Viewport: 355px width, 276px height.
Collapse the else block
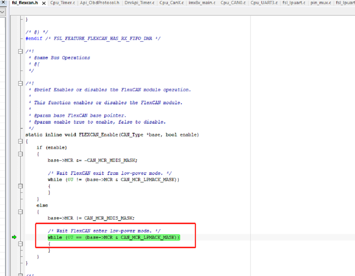[20, 212]
